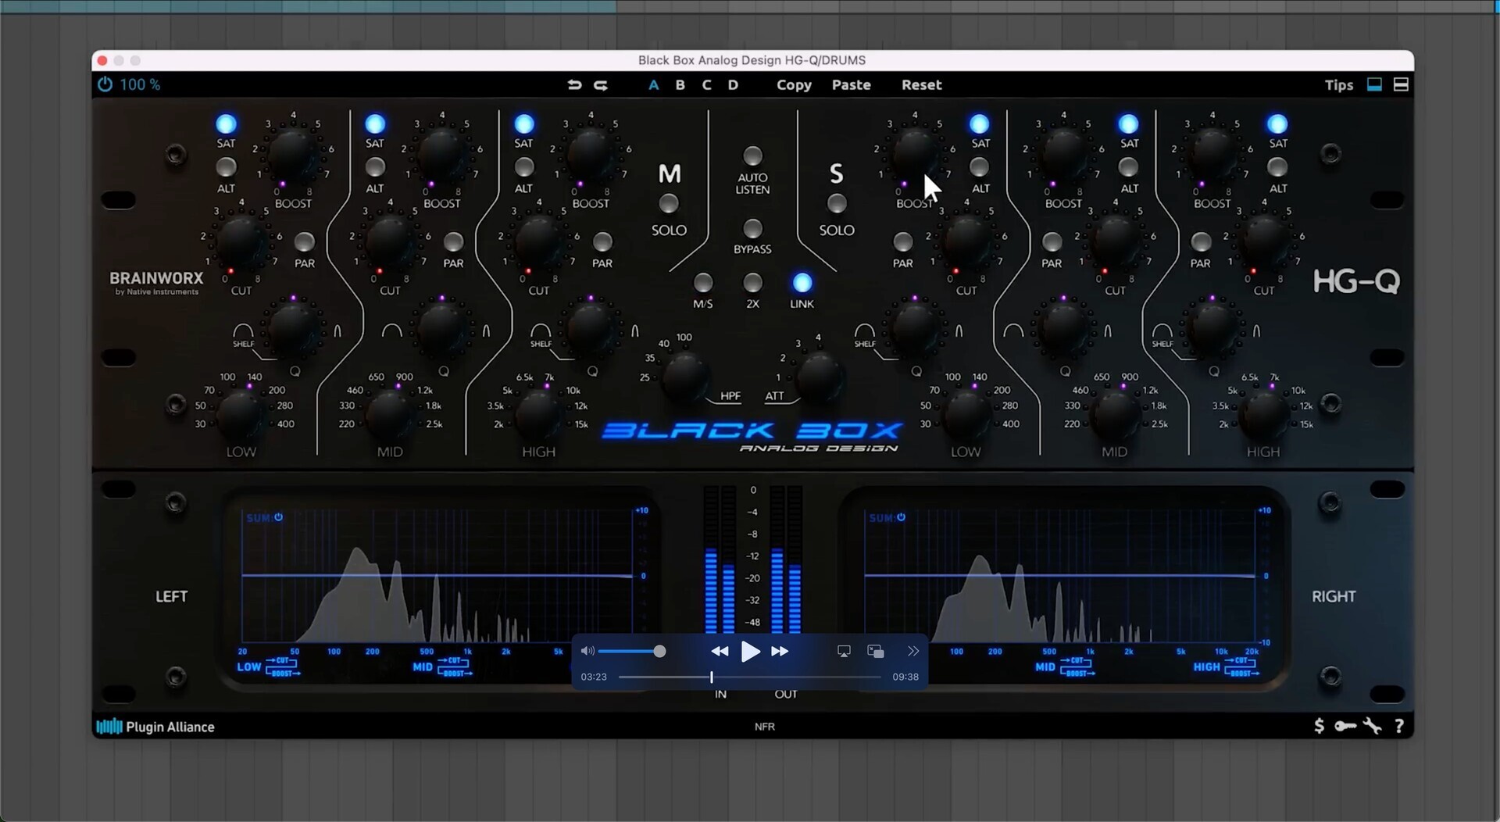Screen dimensions: 1500x822
Task: Click the split view layout icon
Action: (x=1401, y=84)
